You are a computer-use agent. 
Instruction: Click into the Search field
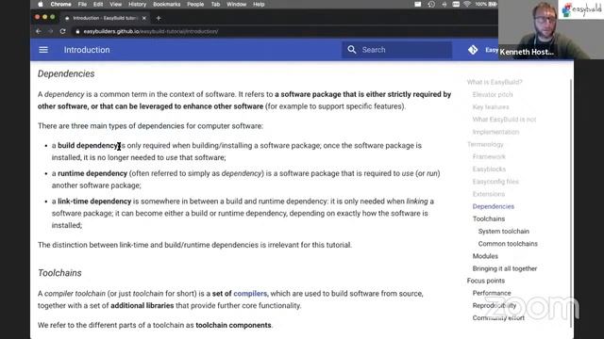[396, 50]
